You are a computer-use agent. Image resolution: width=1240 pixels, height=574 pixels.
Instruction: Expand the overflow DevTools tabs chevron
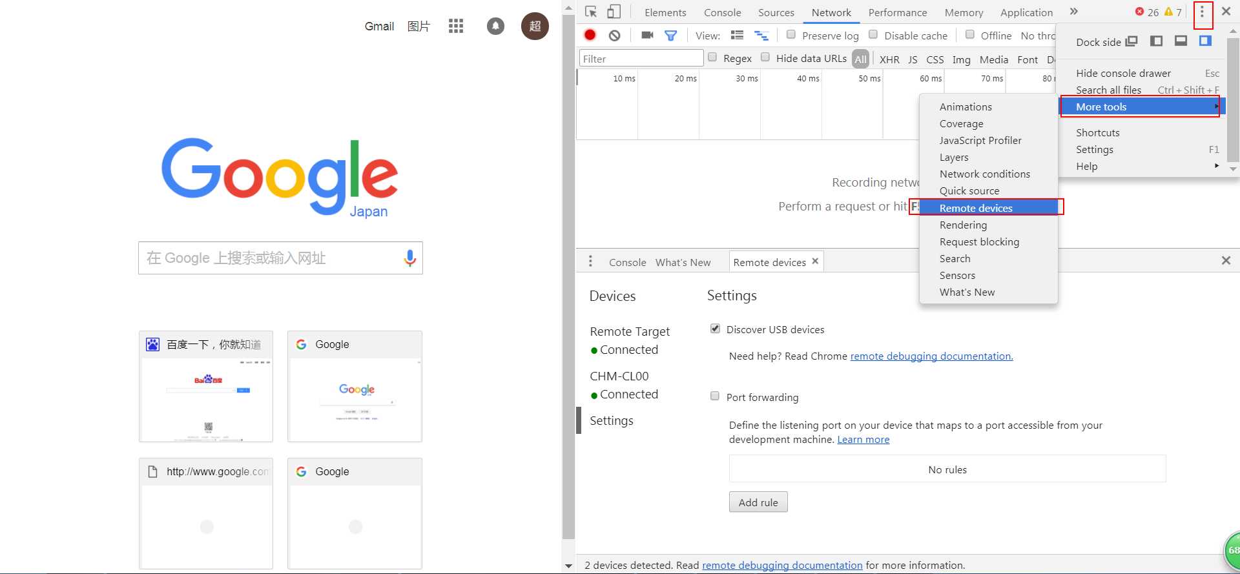coord(1073,12)
